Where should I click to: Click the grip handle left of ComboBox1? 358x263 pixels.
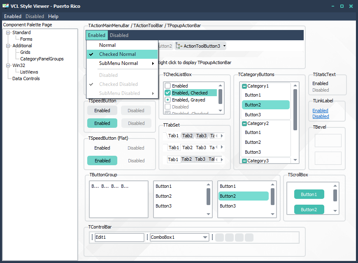coord(147,237)
